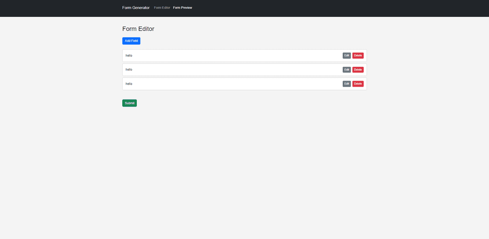
Task: Click the Form Generator brand logo
Action: click(x=136, y=8)
